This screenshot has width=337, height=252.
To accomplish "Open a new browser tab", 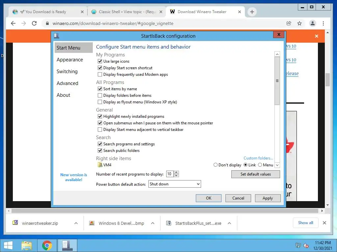I will (252, 12).
